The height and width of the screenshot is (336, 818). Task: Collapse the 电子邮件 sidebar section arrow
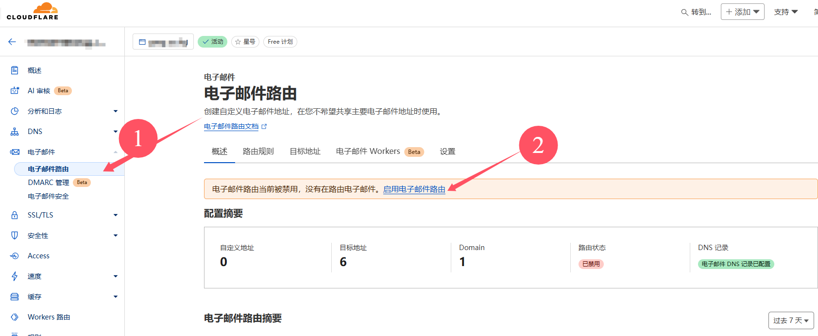[x=116, y=152]
